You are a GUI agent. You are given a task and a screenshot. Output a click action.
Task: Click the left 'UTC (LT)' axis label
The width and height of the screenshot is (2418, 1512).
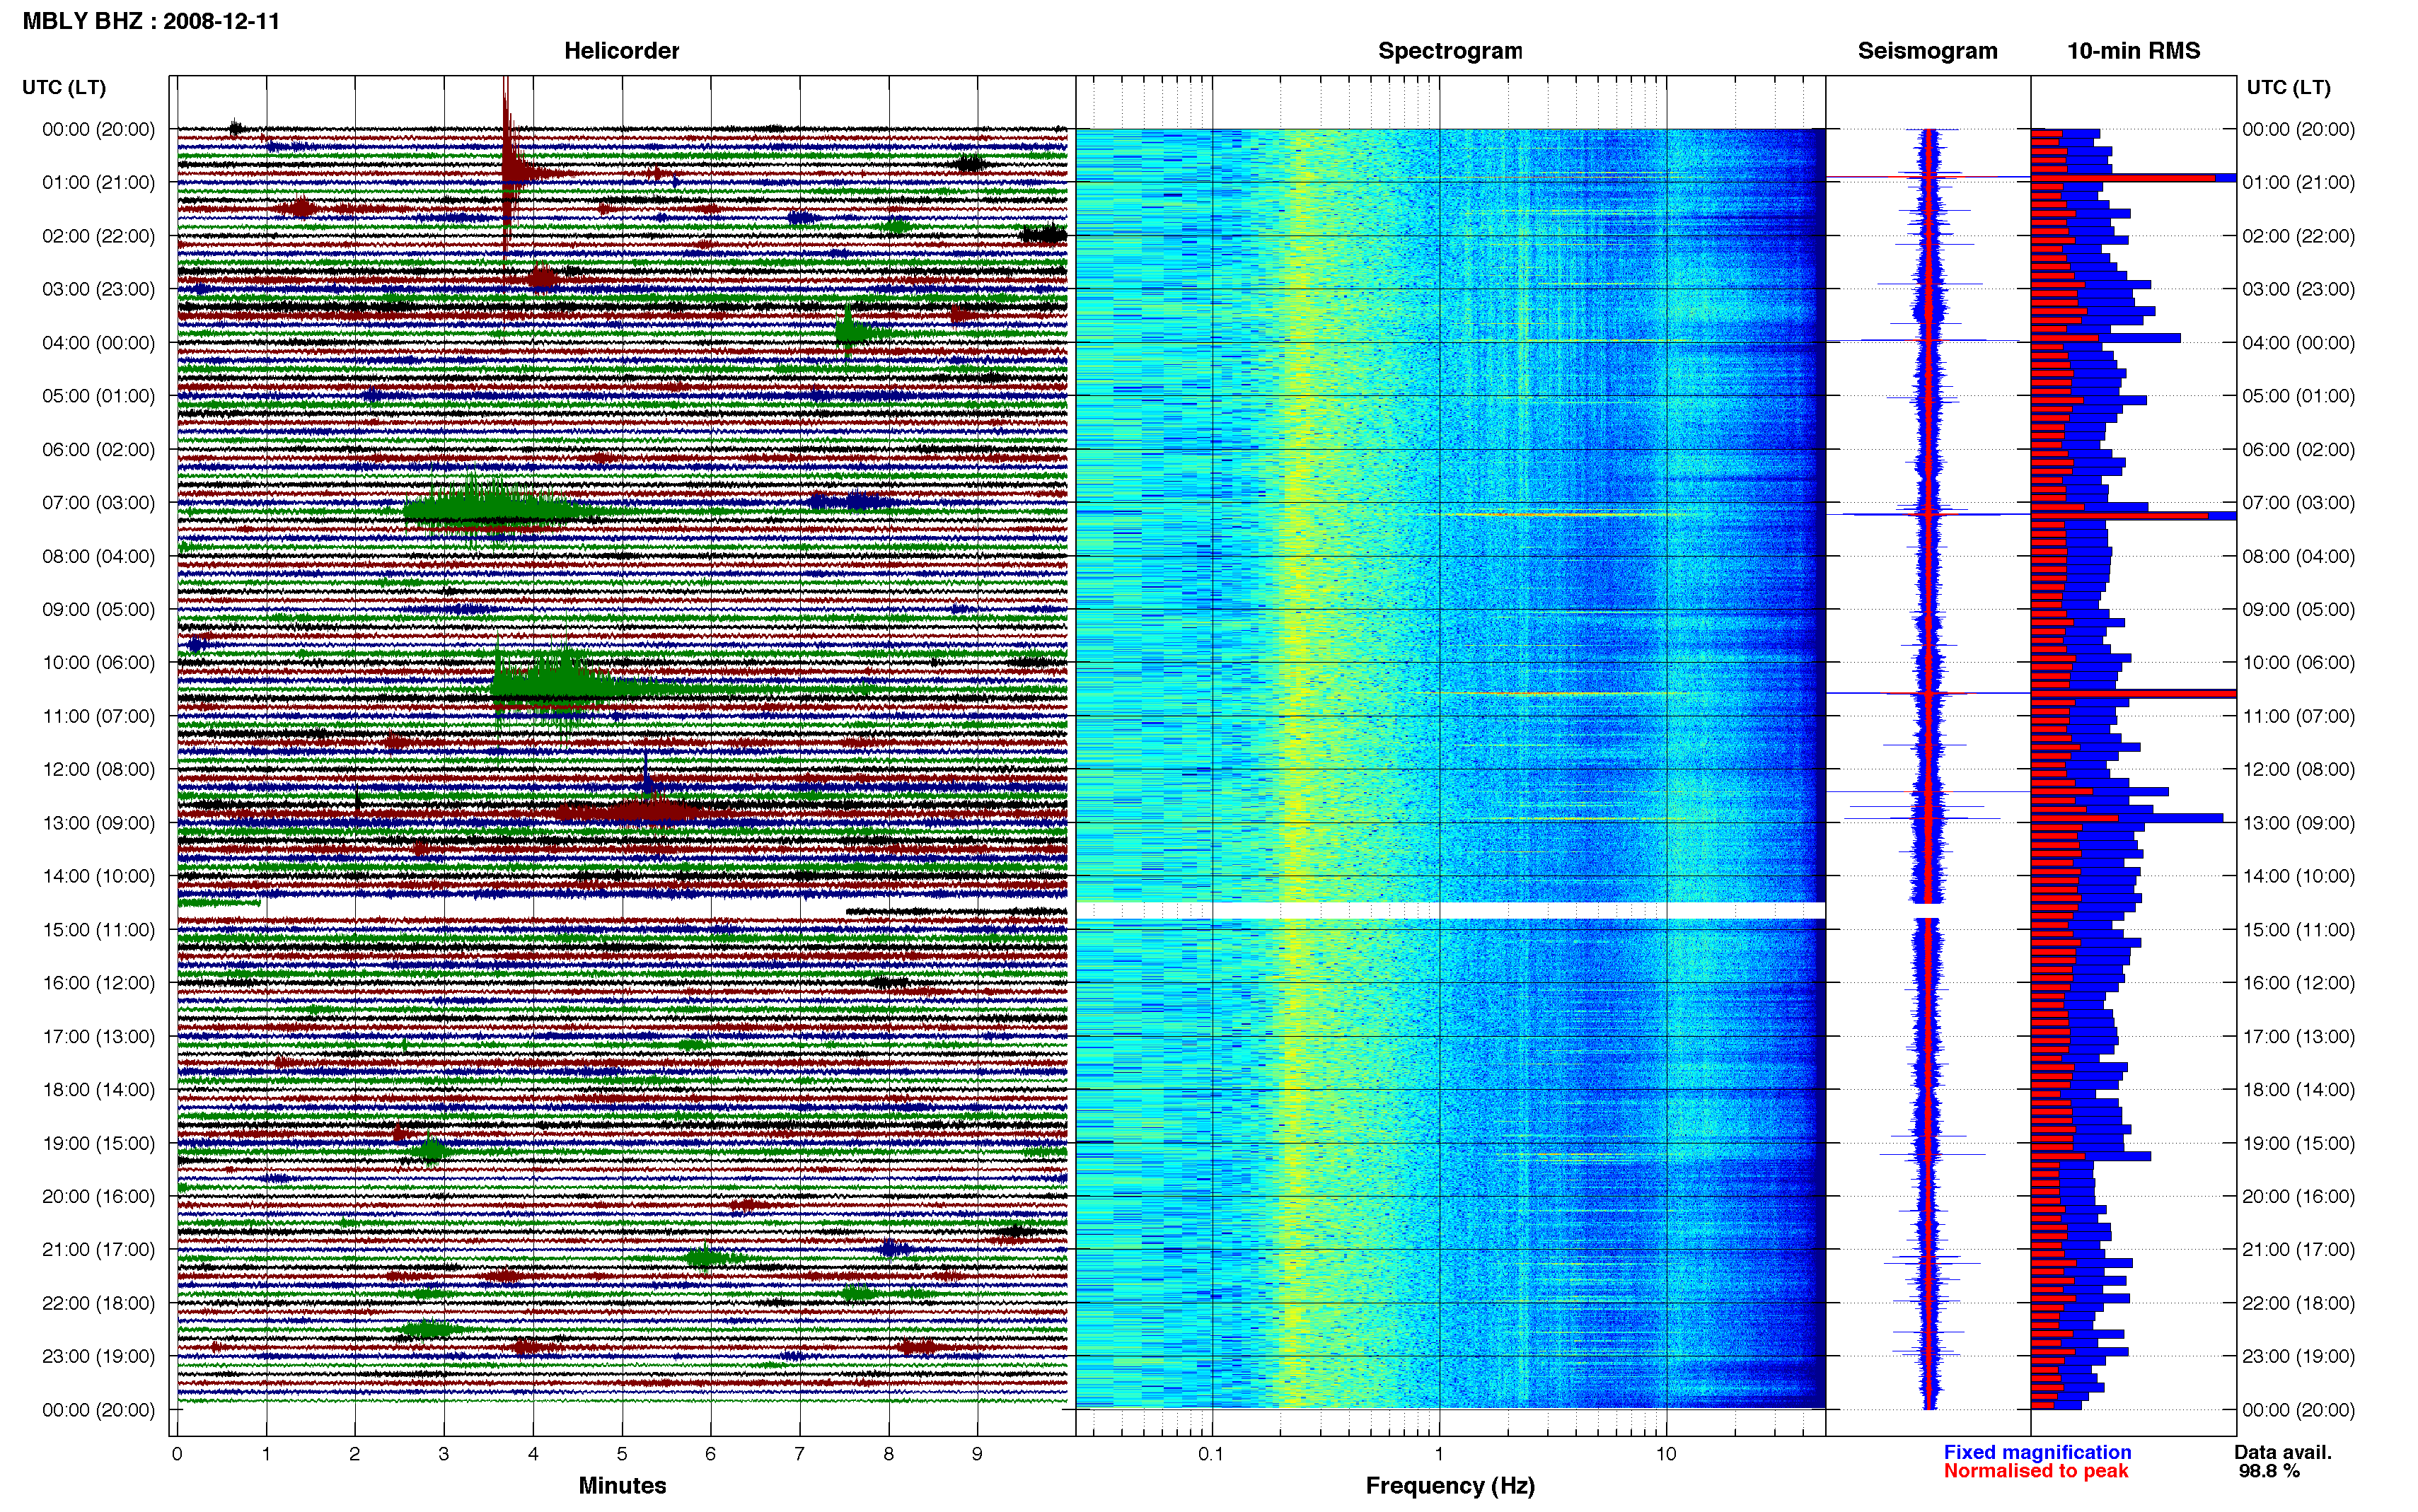pos(64,88)
